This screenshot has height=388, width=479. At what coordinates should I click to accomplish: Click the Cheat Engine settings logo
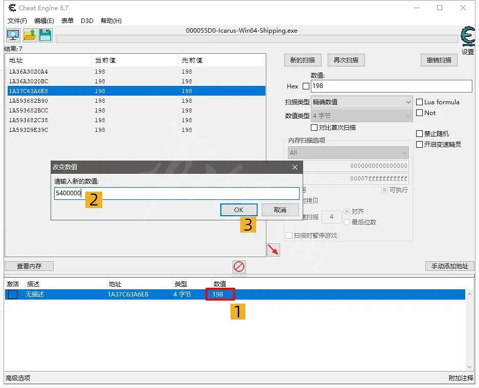(467, 37)
